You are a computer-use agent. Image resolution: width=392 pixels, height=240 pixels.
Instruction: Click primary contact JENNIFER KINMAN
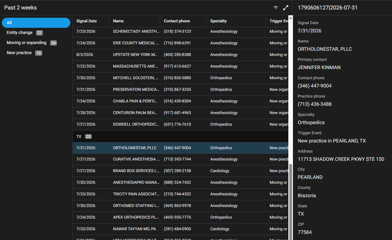[319, 68]
